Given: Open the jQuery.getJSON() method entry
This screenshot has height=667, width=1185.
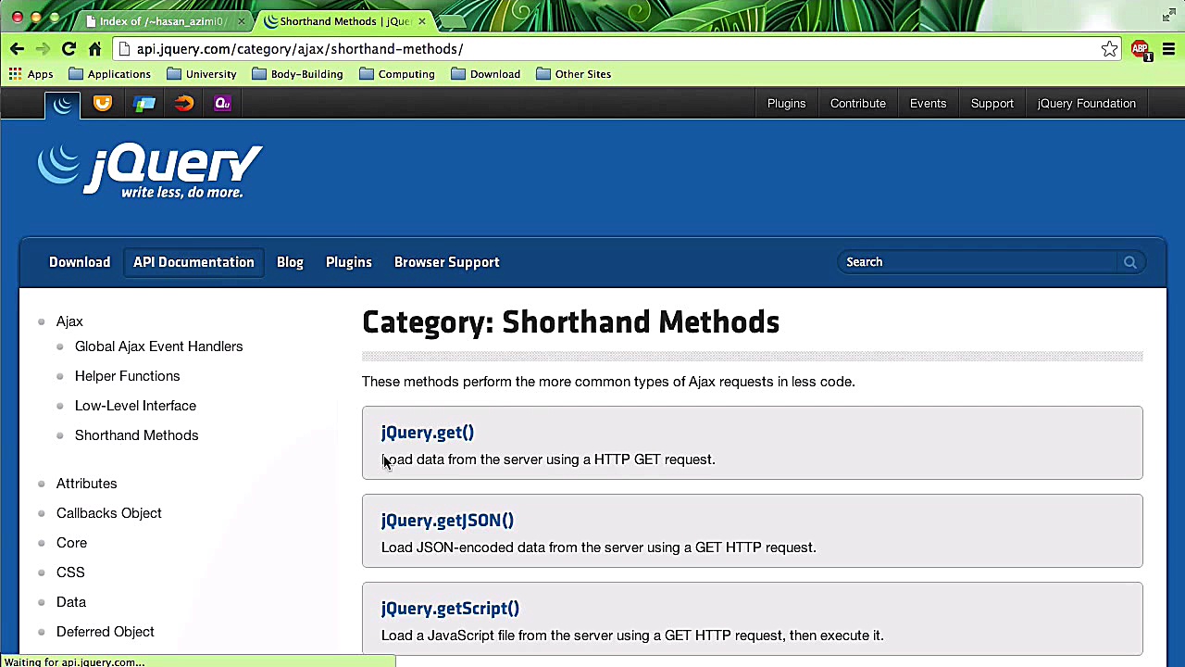Looking at the screenshot, I should (448, 521).
